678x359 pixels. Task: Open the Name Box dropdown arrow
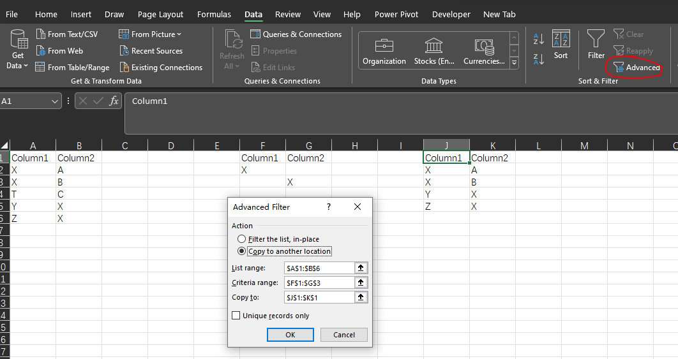point(55,101)
